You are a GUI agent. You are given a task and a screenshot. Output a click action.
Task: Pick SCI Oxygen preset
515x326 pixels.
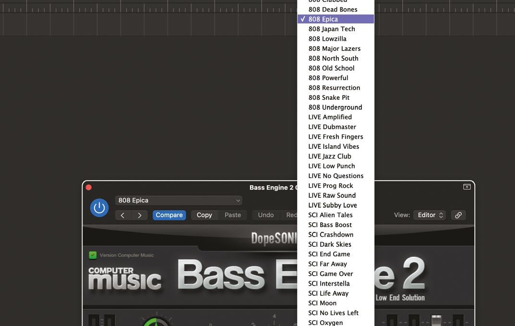tap(335, 322)
